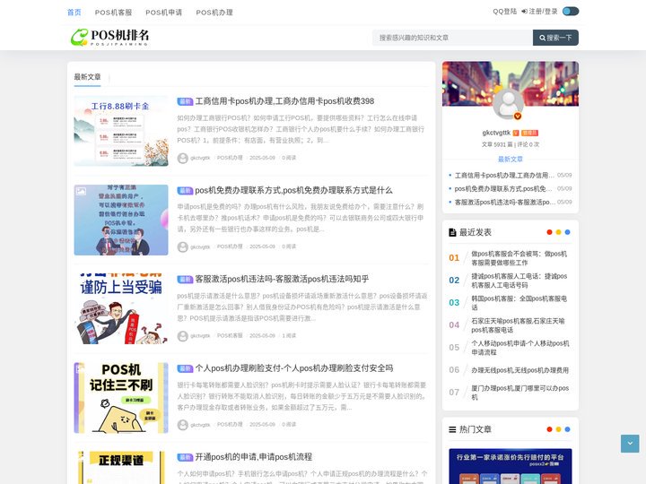Click the QQ登陆 link
Viewport: 646px width, 484px height.
point(504,12)
